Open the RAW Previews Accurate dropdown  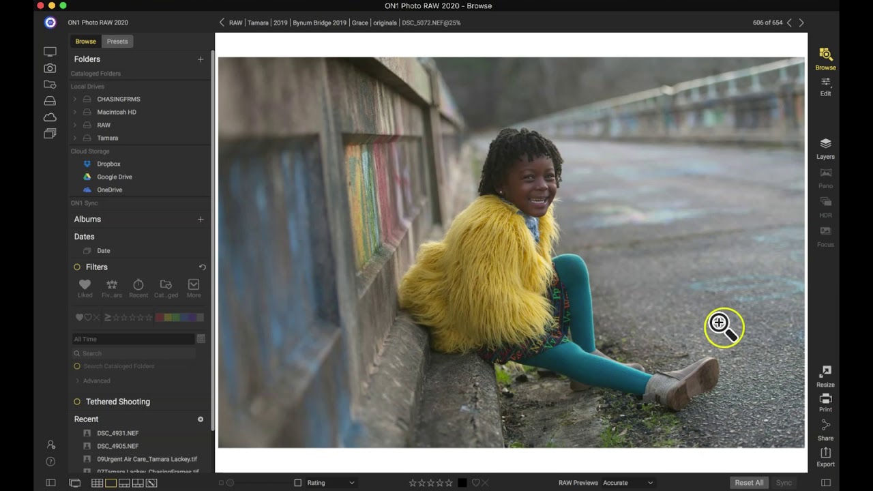click(x=627, y=483)
